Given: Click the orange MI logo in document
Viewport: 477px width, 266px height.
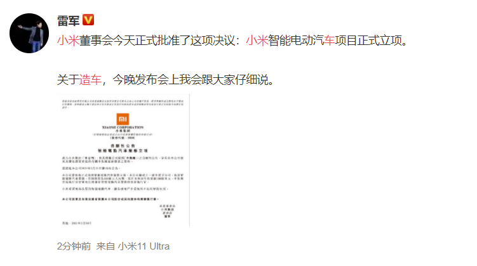Looking at the screenshot, I should pos(123,119).
